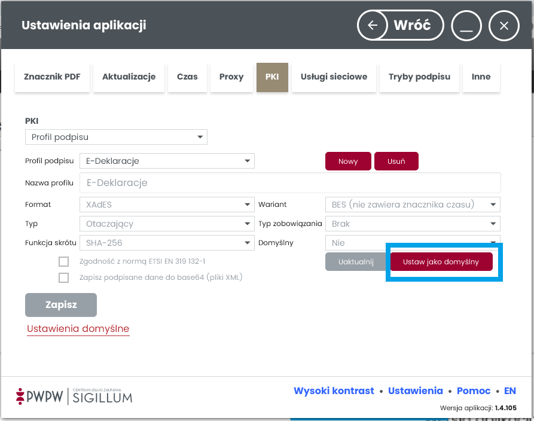Click the Nazwa profilu text field

(290, 183)
